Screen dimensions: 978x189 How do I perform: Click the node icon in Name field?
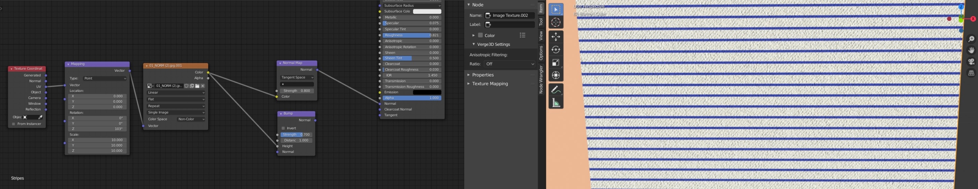tap(488, 15)
